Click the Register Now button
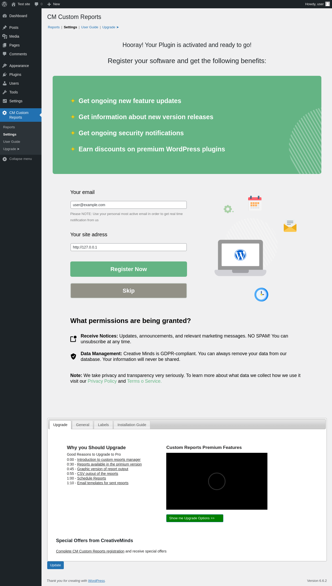The height and width of the screenshot is (586, 332). click(129, 269)
